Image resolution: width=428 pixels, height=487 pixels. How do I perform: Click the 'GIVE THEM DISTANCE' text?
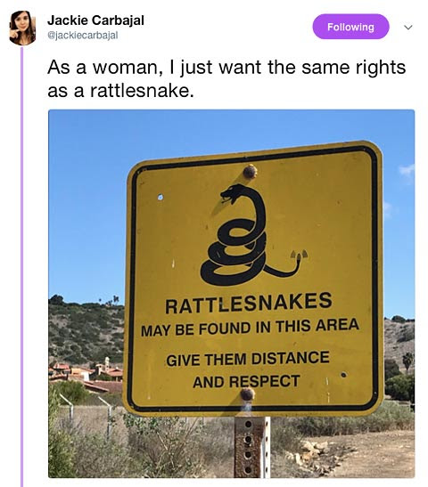coord(248,359)
